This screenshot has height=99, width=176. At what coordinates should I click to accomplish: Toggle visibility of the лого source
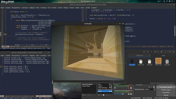[110, 84]
